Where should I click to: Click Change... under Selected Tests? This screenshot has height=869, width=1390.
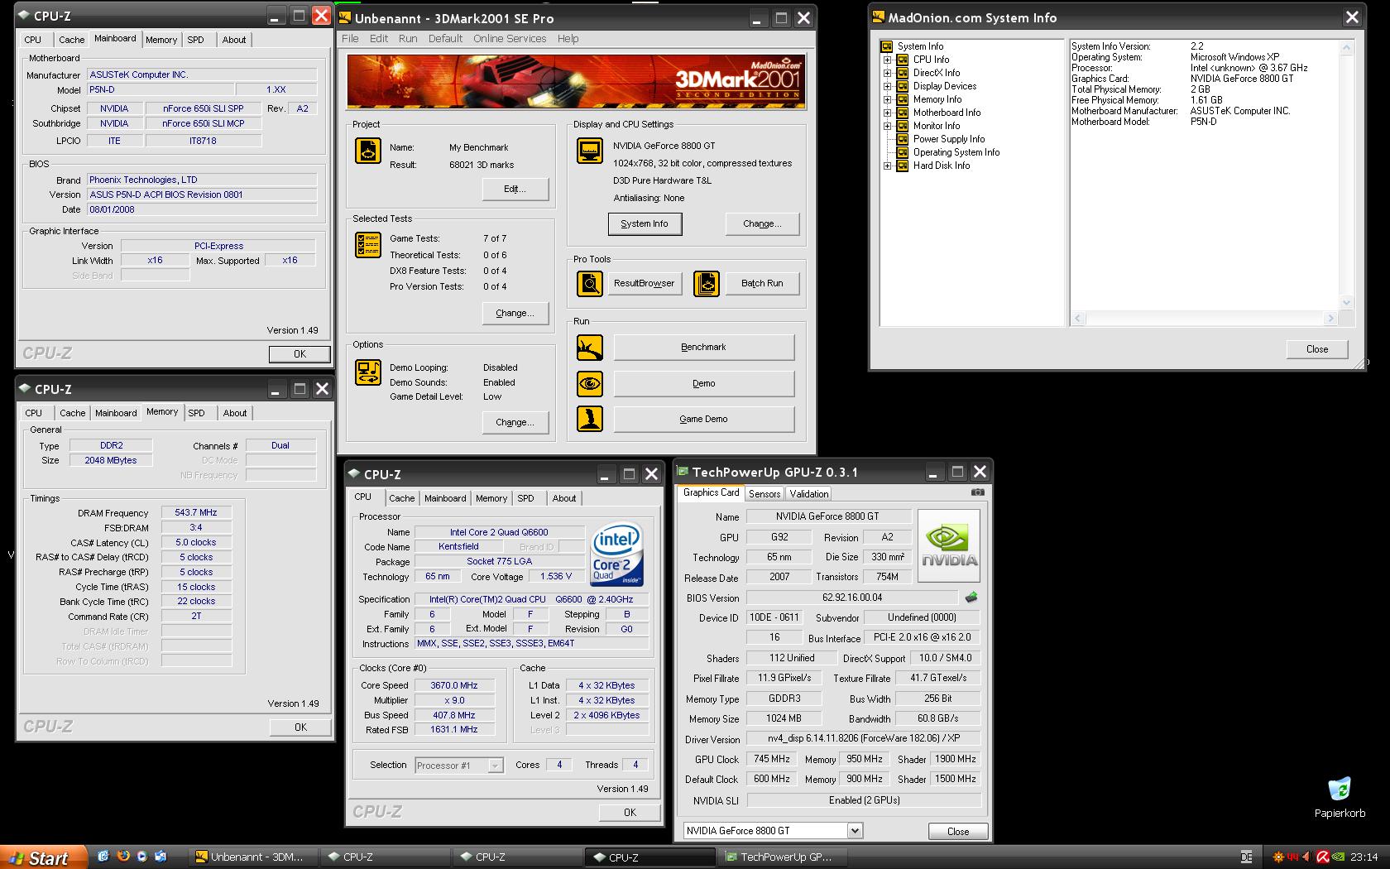[515, 313]
